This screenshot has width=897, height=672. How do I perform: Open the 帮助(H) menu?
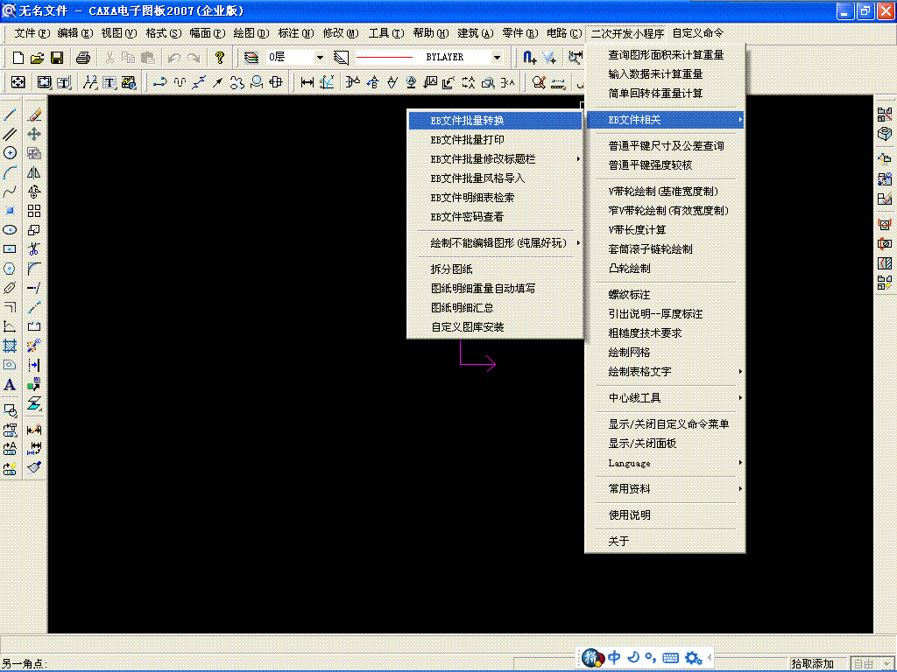(x=431, y=33)
